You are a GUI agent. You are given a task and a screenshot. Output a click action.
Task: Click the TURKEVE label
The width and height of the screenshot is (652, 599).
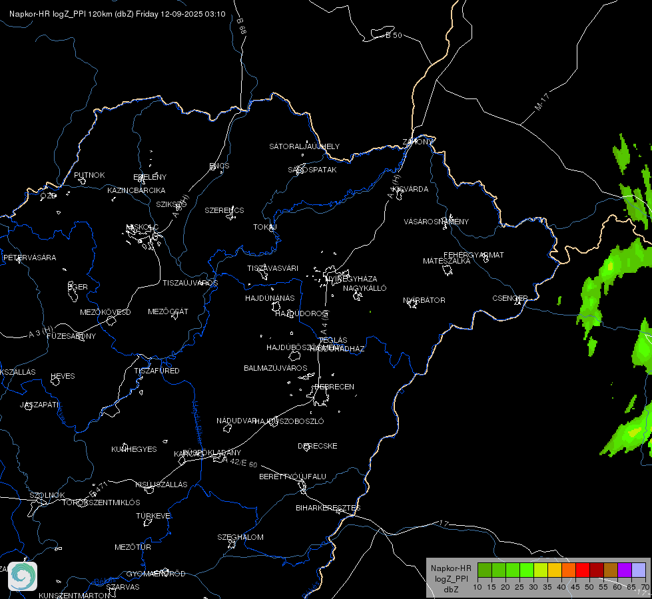click(x=153, y=515)
